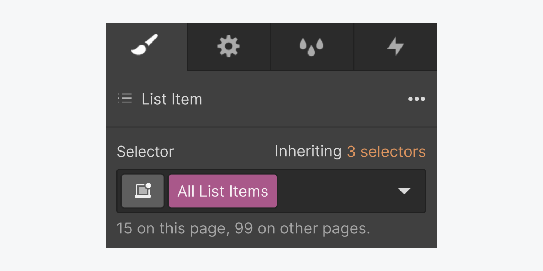
Task: Click the orange 3 selectors link
Action: [386, 152]
